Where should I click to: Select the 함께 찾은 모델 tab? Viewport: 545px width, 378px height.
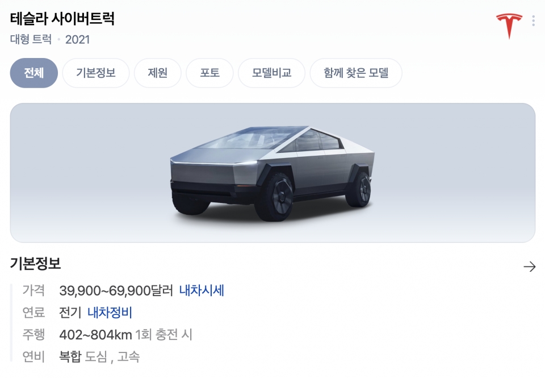click(x=356, y=73)
